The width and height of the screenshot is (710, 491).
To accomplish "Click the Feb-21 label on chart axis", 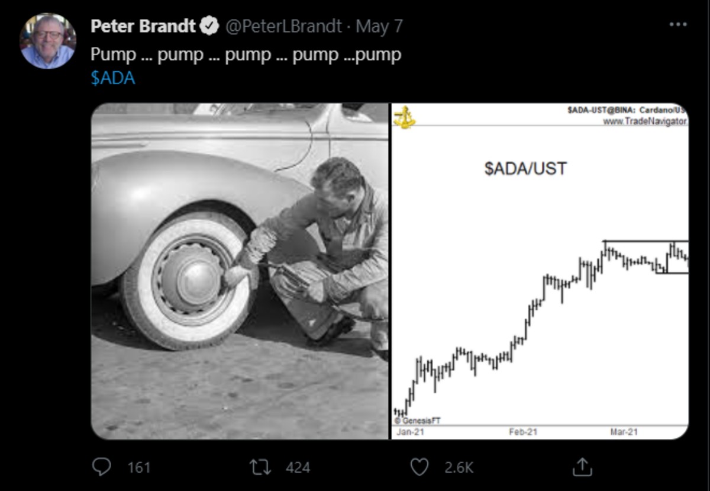I will click(x=523, y=432).
